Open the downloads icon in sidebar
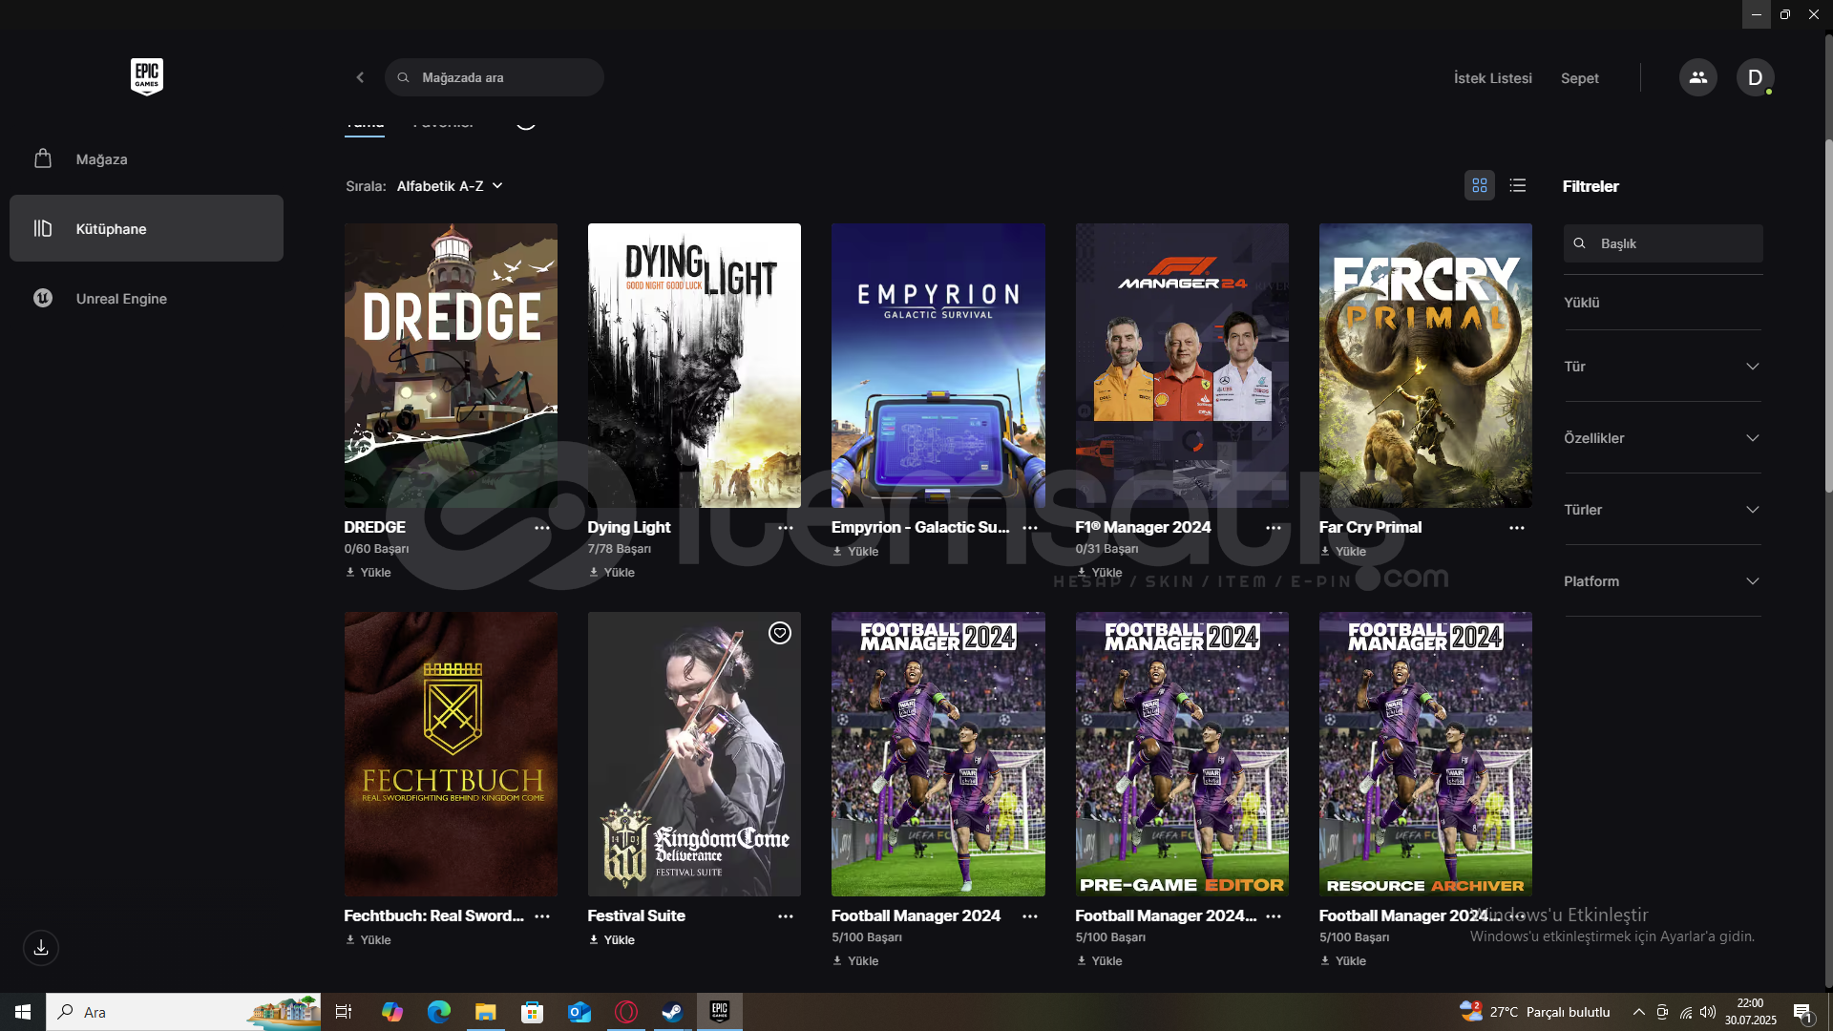The image size is (1833, 1031). [x=41, y=947]
